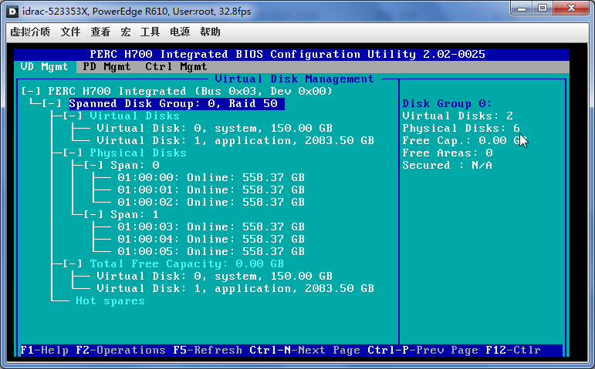Click the Span: 0 label
Image resolution: width=595 pixels, height=369 pixels.
point(135,166)
